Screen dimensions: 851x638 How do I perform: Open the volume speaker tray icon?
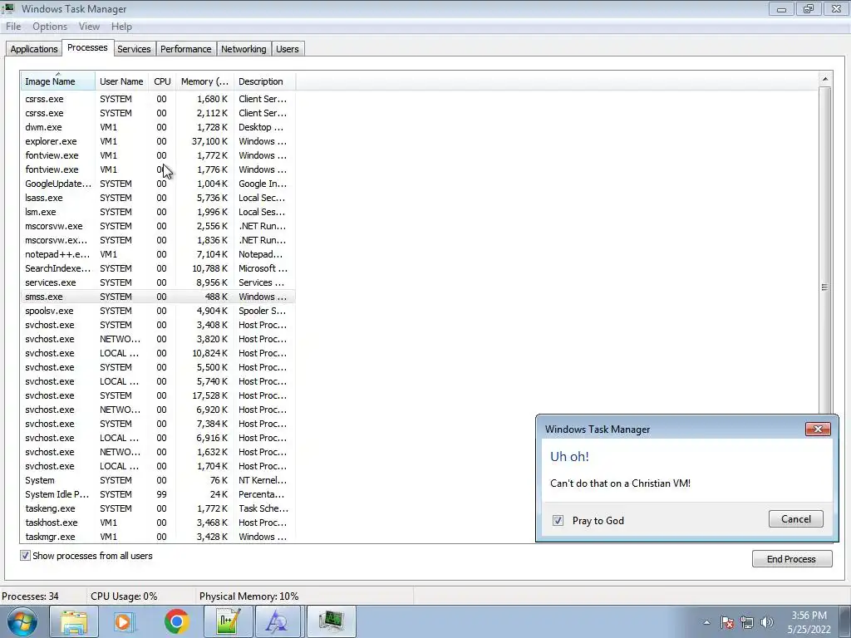(766, 622)
